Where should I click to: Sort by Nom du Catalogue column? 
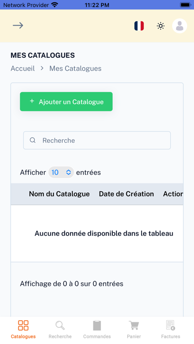point(59,194)
